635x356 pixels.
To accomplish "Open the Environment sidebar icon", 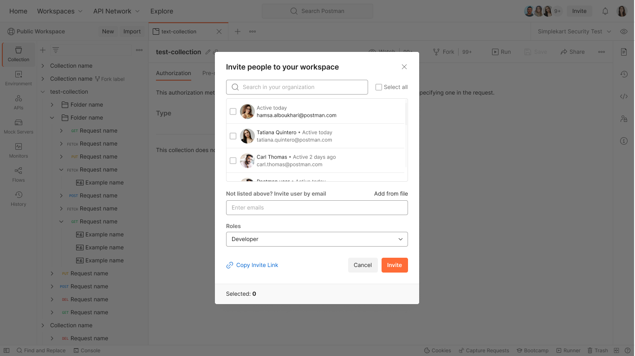I will 19,78.
